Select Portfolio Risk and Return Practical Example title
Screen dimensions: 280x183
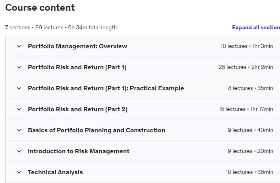click(106, 88)
